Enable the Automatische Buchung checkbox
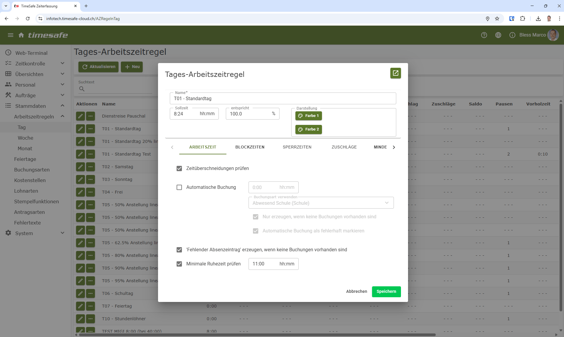Image resolution: width=564 pixels, height=337 pixels. click(179, 187)
